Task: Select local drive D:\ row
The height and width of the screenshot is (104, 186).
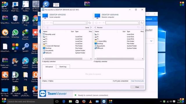Action: click(67, 39)
